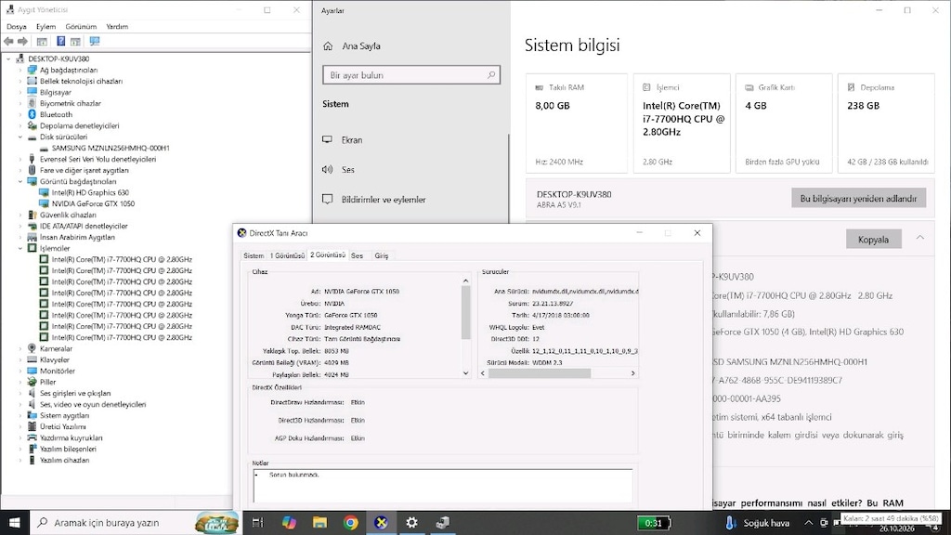Click the Ses speaker icon in Settings sidebar
The width and height of the screenshot is (951, 535).
328,170
